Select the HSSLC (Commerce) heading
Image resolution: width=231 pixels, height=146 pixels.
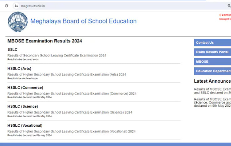(25, 88)
